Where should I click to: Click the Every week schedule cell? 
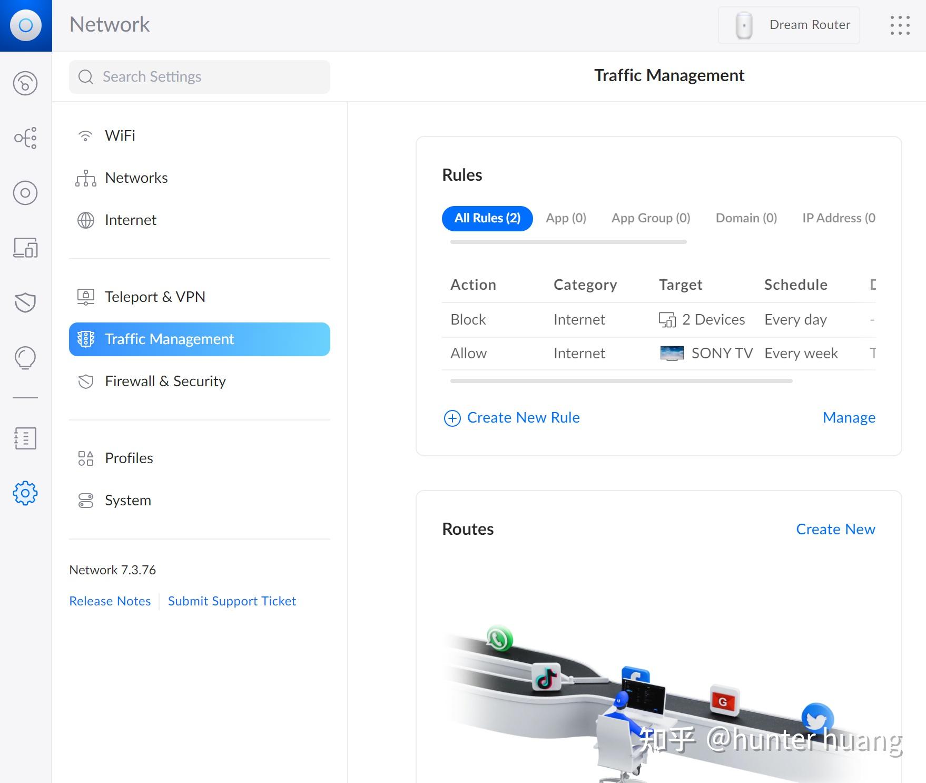coord(801,354)
